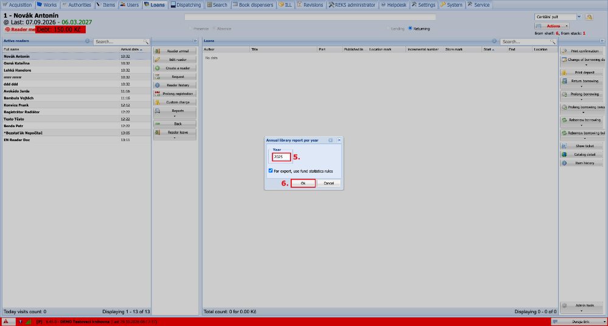The image size is (608, 326).
Task: Select reader row Avokádo Jarda
Action: (x=76, y=91)
